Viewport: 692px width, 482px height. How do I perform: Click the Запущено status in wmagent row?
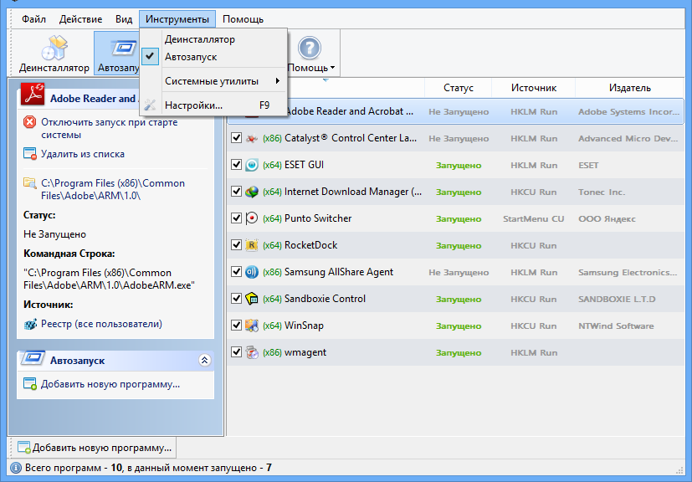[459, 353]
